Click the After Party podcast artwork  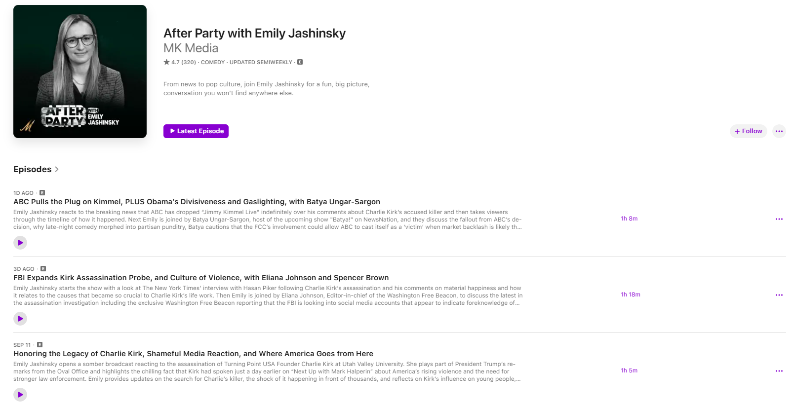pyautogui.click(x=80, y=71)
